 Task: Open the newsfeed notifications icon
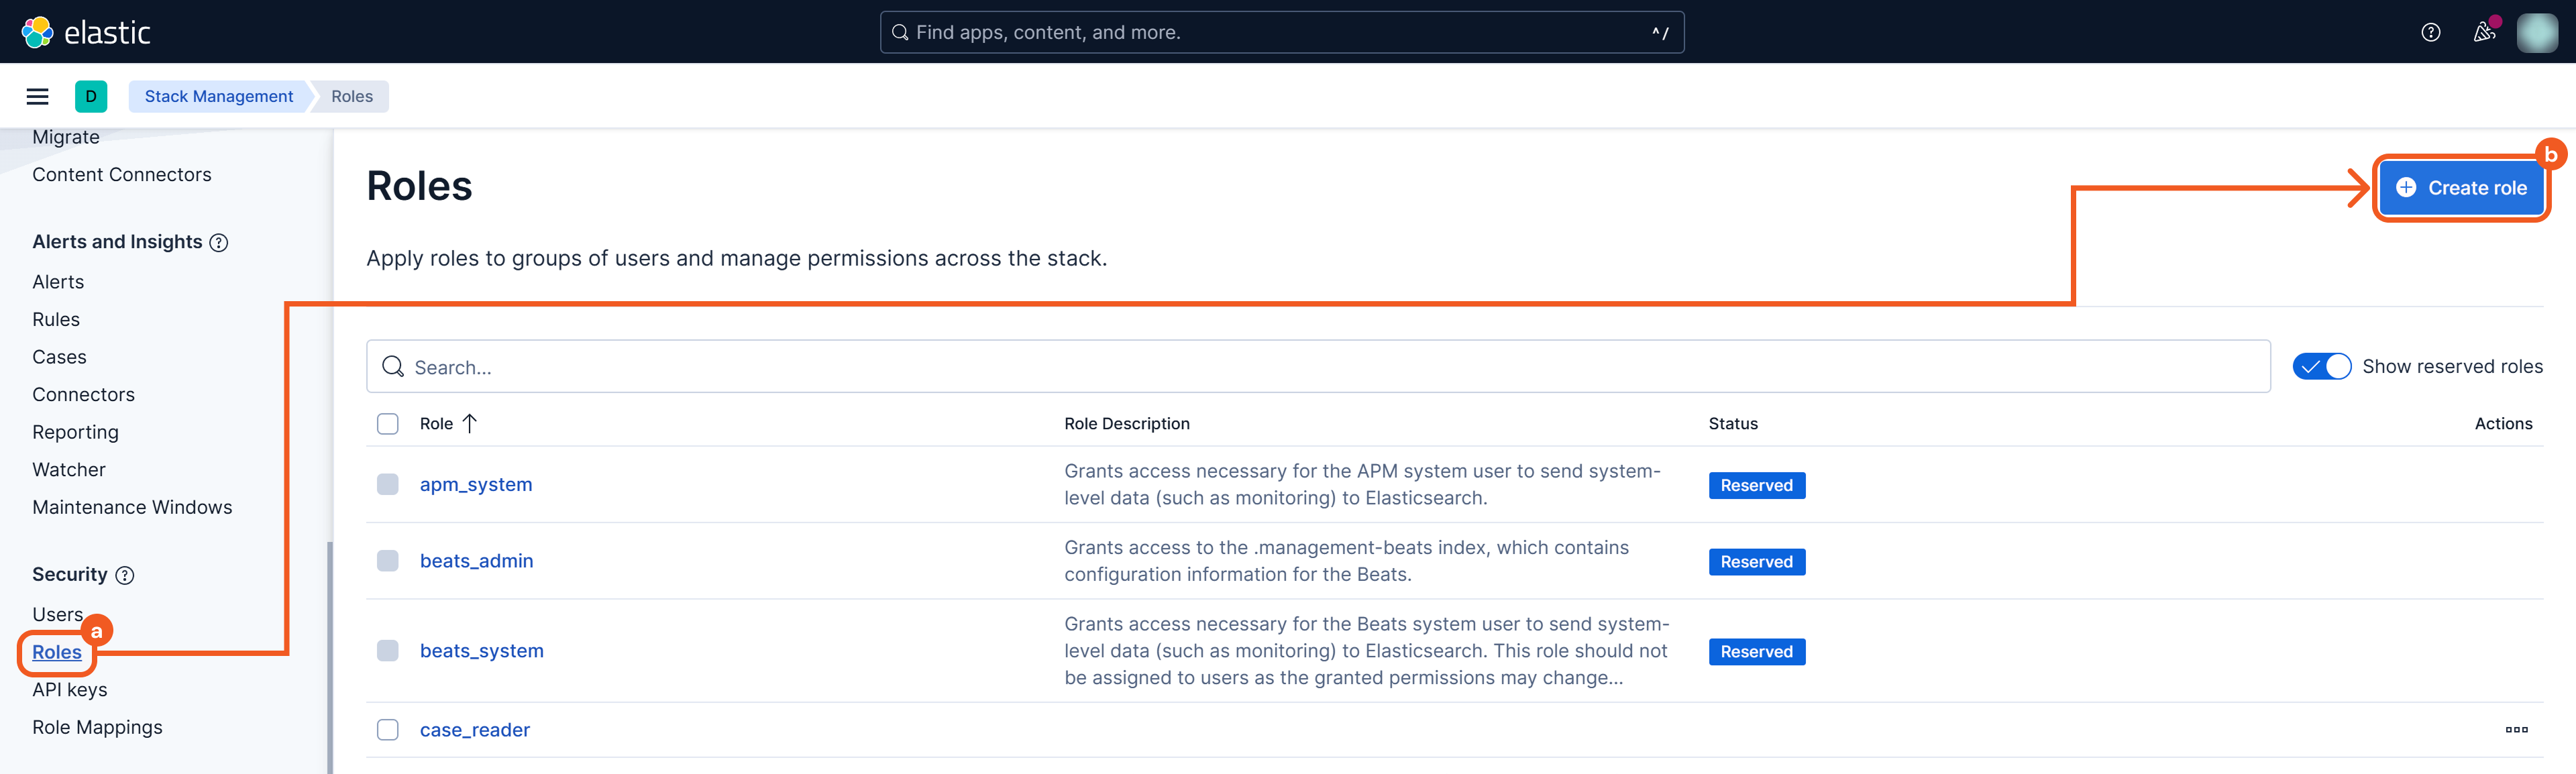(2483, 32)
